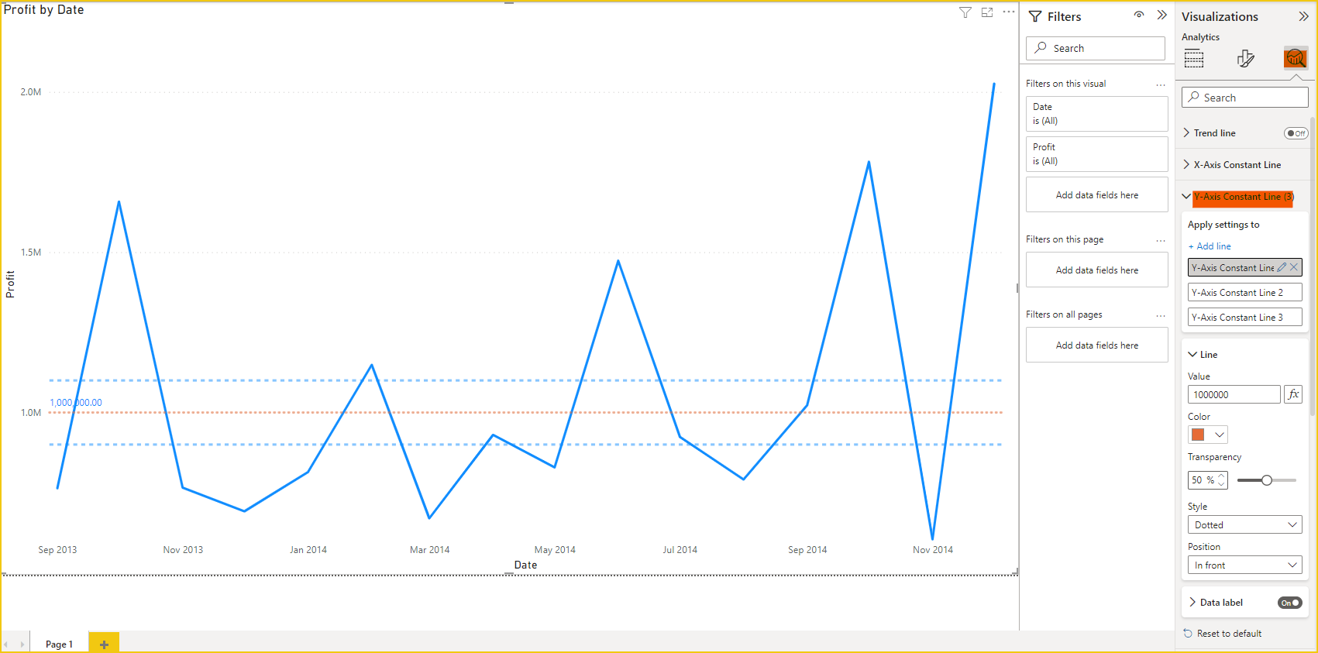Rename Y-Axis Constant Line with pencil icon
1318x653 pixels.
point(1282,267)
